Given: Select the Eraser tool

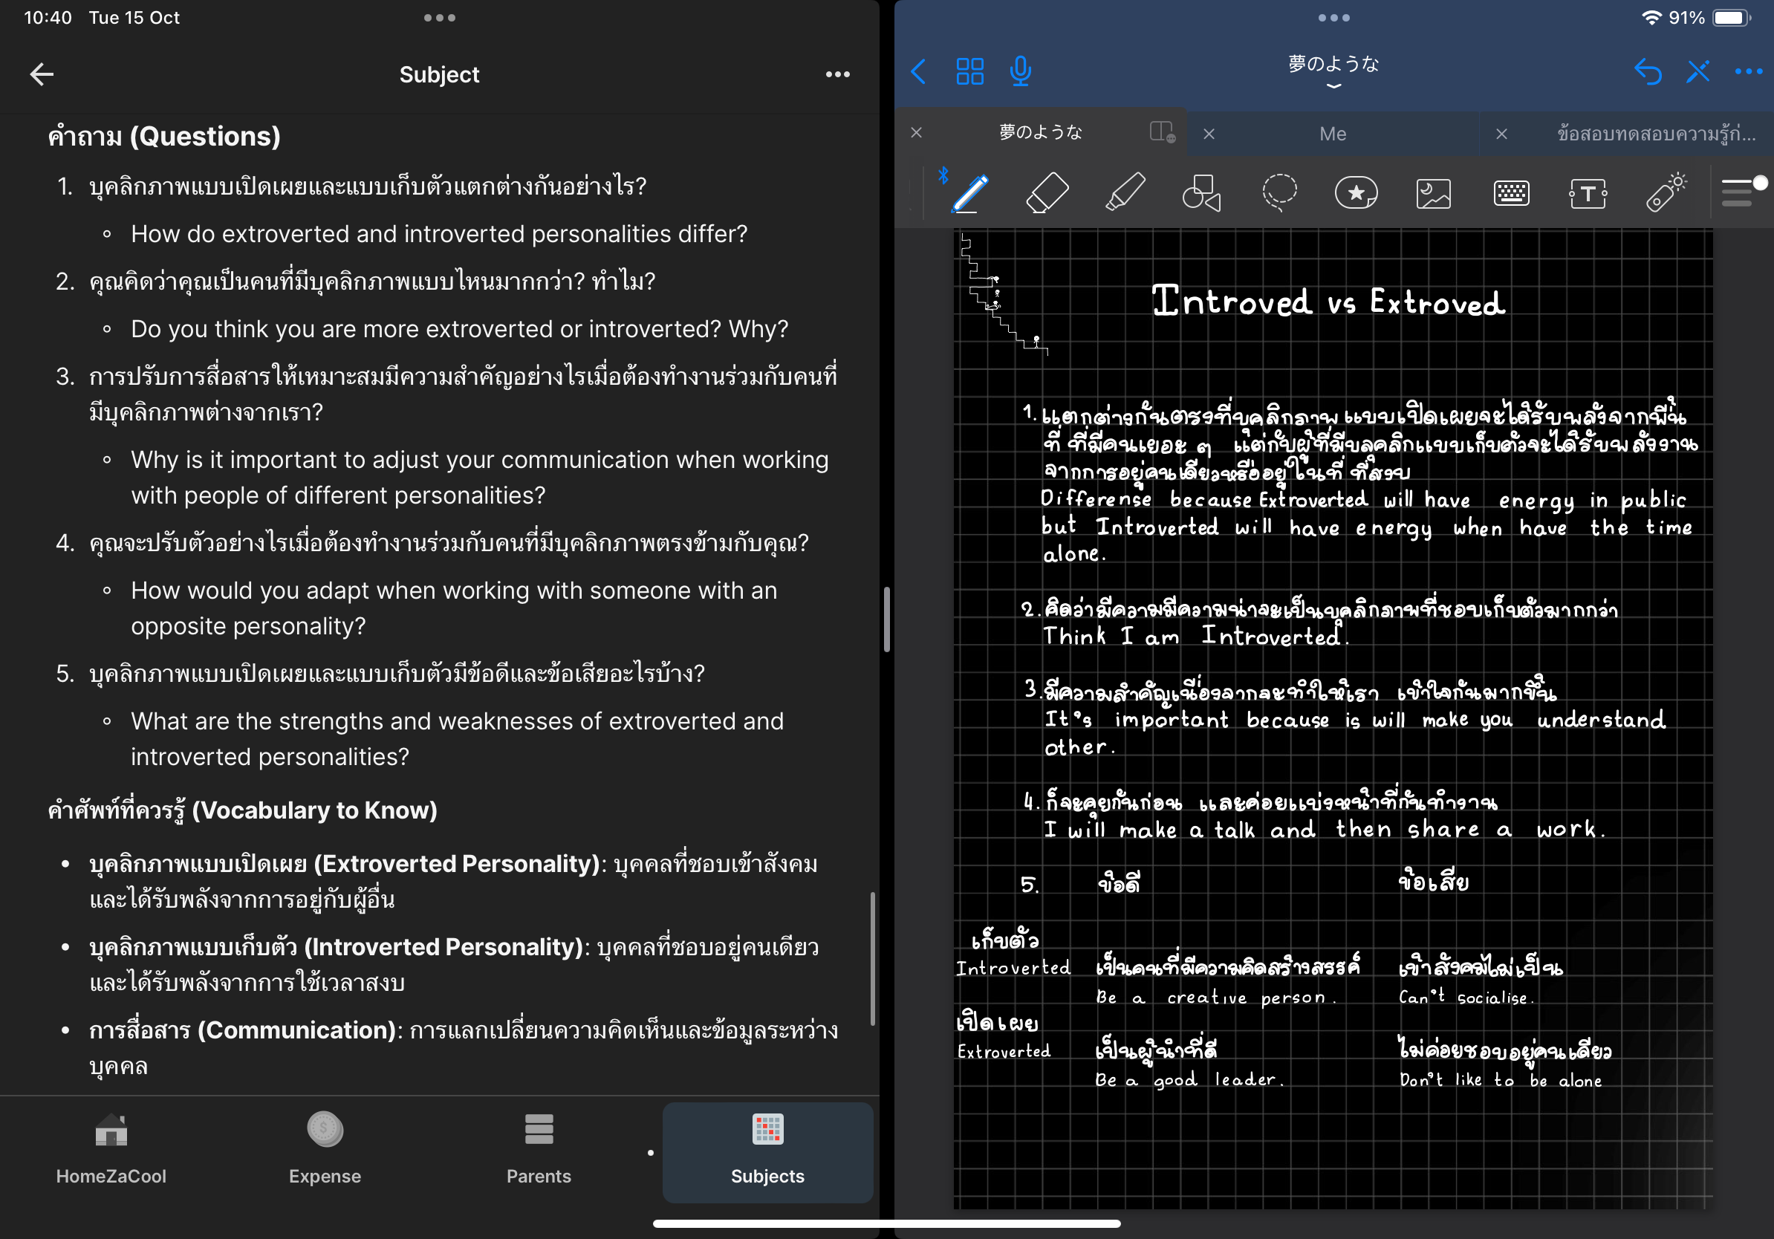Looking at the screenshot, I should (x=1047, y=193).
